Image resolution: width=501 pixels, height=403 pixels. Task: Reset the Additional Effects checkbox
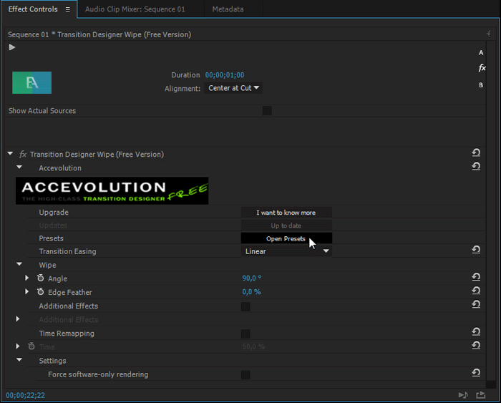476,304
